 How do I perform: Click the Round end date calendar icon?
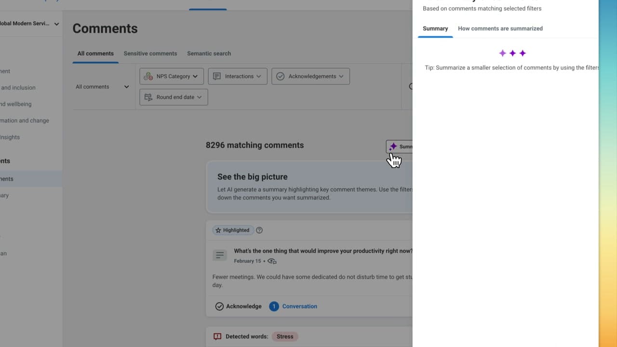point(148,97)
